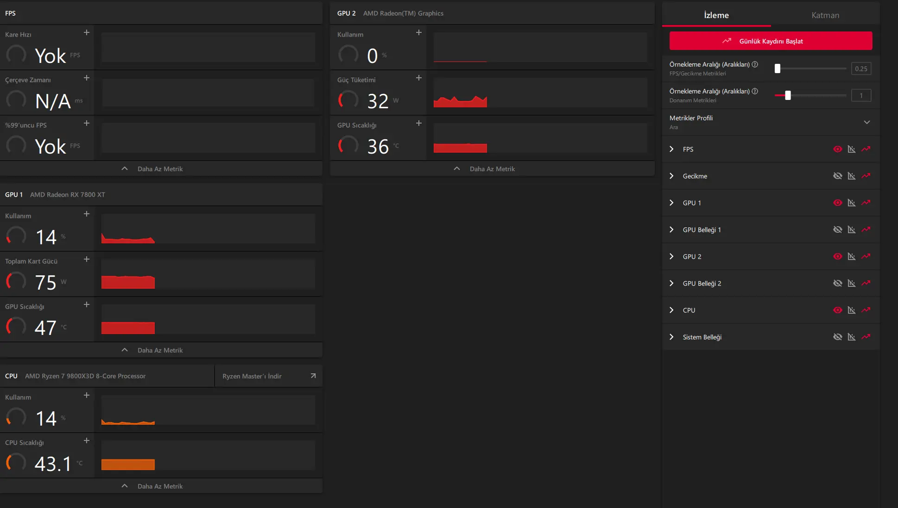Click the plus icon on Çerçeve Zamanı row
The image size is (898, 508).
(x=87, y=78)
